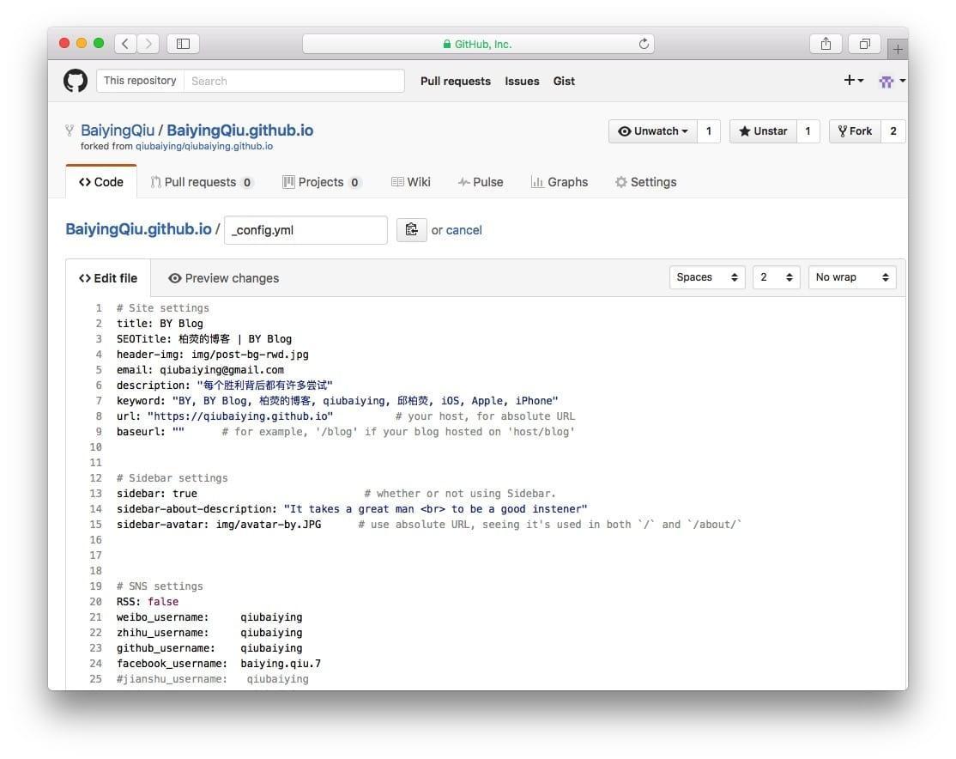Screen dimensions: 956x759
Task: Reload page using the refresh icon
Action: point(644,44)
